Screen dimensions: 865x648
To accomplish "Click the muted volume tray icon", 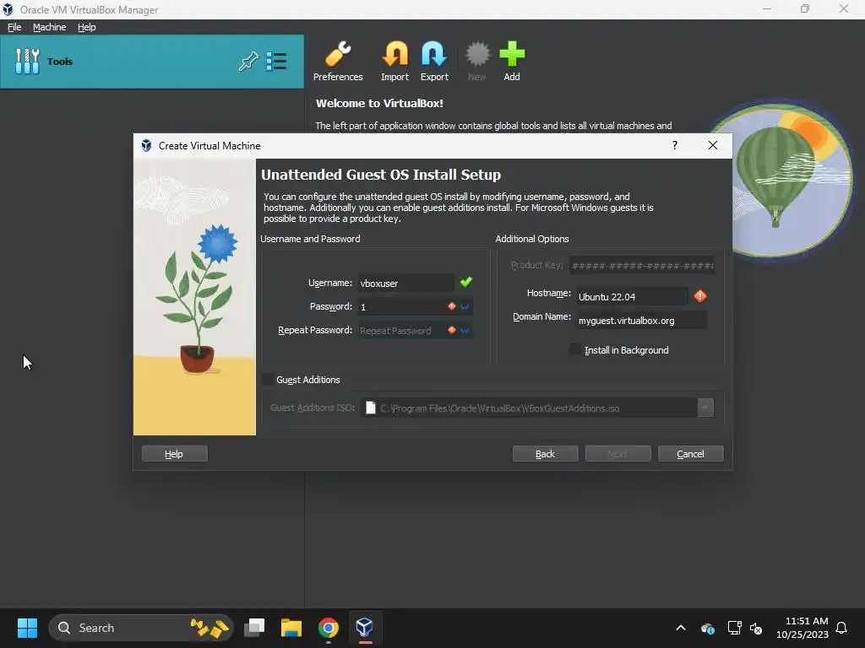I will click(x=756, y=628).
